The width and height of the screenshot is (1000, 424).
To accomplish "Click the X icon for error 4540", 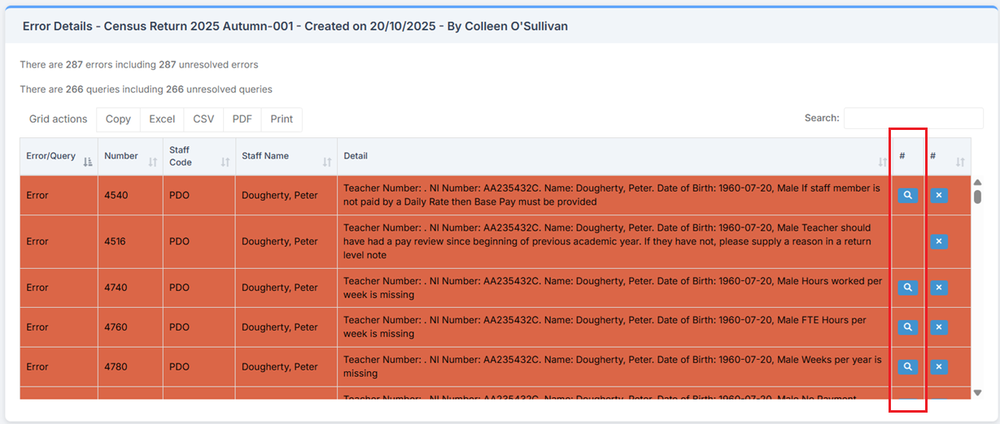I will click(939, 196).
